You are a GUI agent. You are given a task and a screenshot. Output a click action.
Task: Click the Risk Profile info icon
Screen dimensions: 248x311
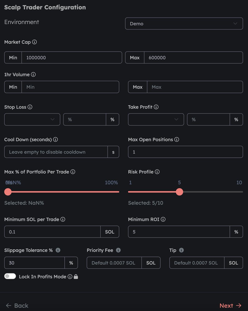pos(157,172)
